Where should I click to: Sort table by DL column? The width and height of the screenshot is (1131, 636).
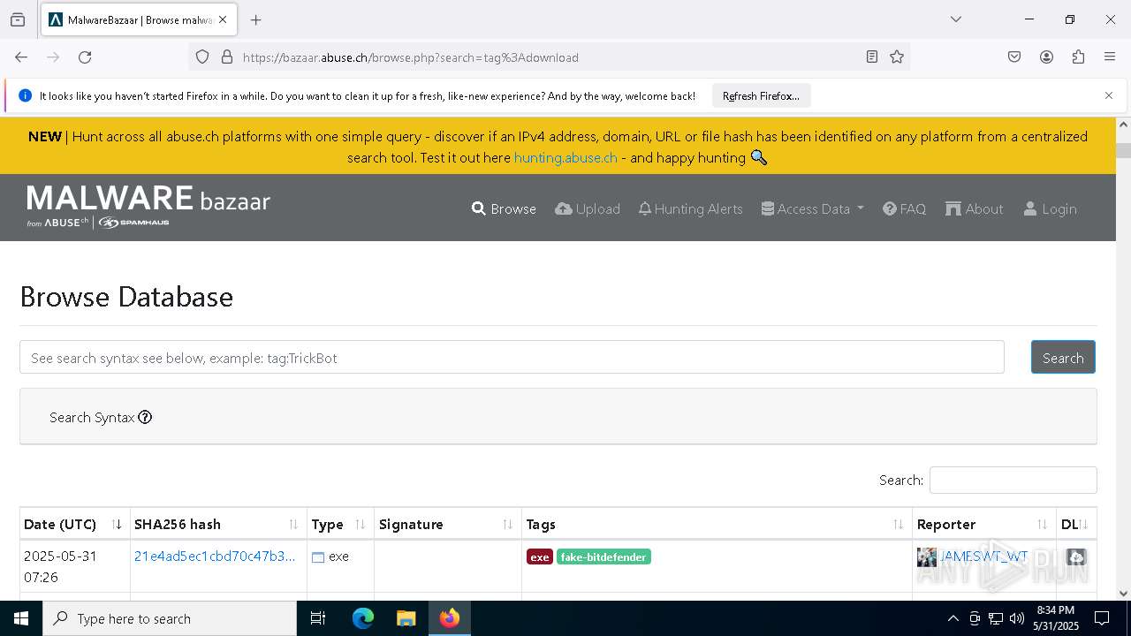pyautogui.click(x=1076, y=524)
